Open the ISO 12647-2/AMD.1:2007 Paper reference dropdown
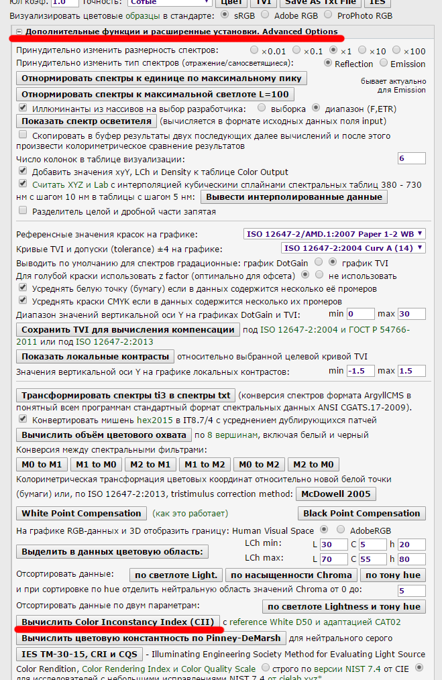Image resolution: width=442 pixels, height=680 pixels. click(335, 234)
